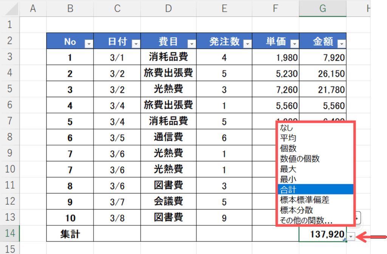This screenshot has width=387, height=254.
Task: Expand the 単価 filter arrow
Action: 294,44
